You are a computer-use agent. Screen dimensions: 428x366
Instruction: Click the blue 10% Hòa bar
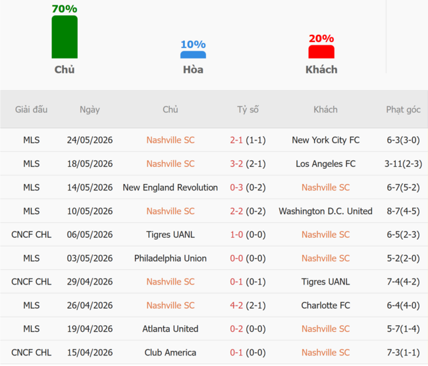click(x=193, y=55)
